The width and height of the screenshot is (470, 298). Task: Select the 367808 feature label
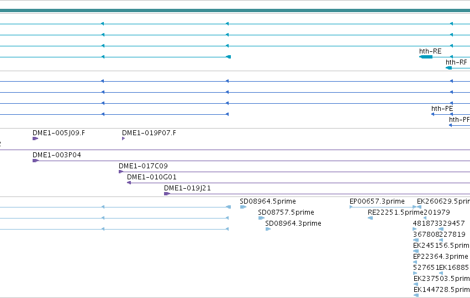(426, 235)
